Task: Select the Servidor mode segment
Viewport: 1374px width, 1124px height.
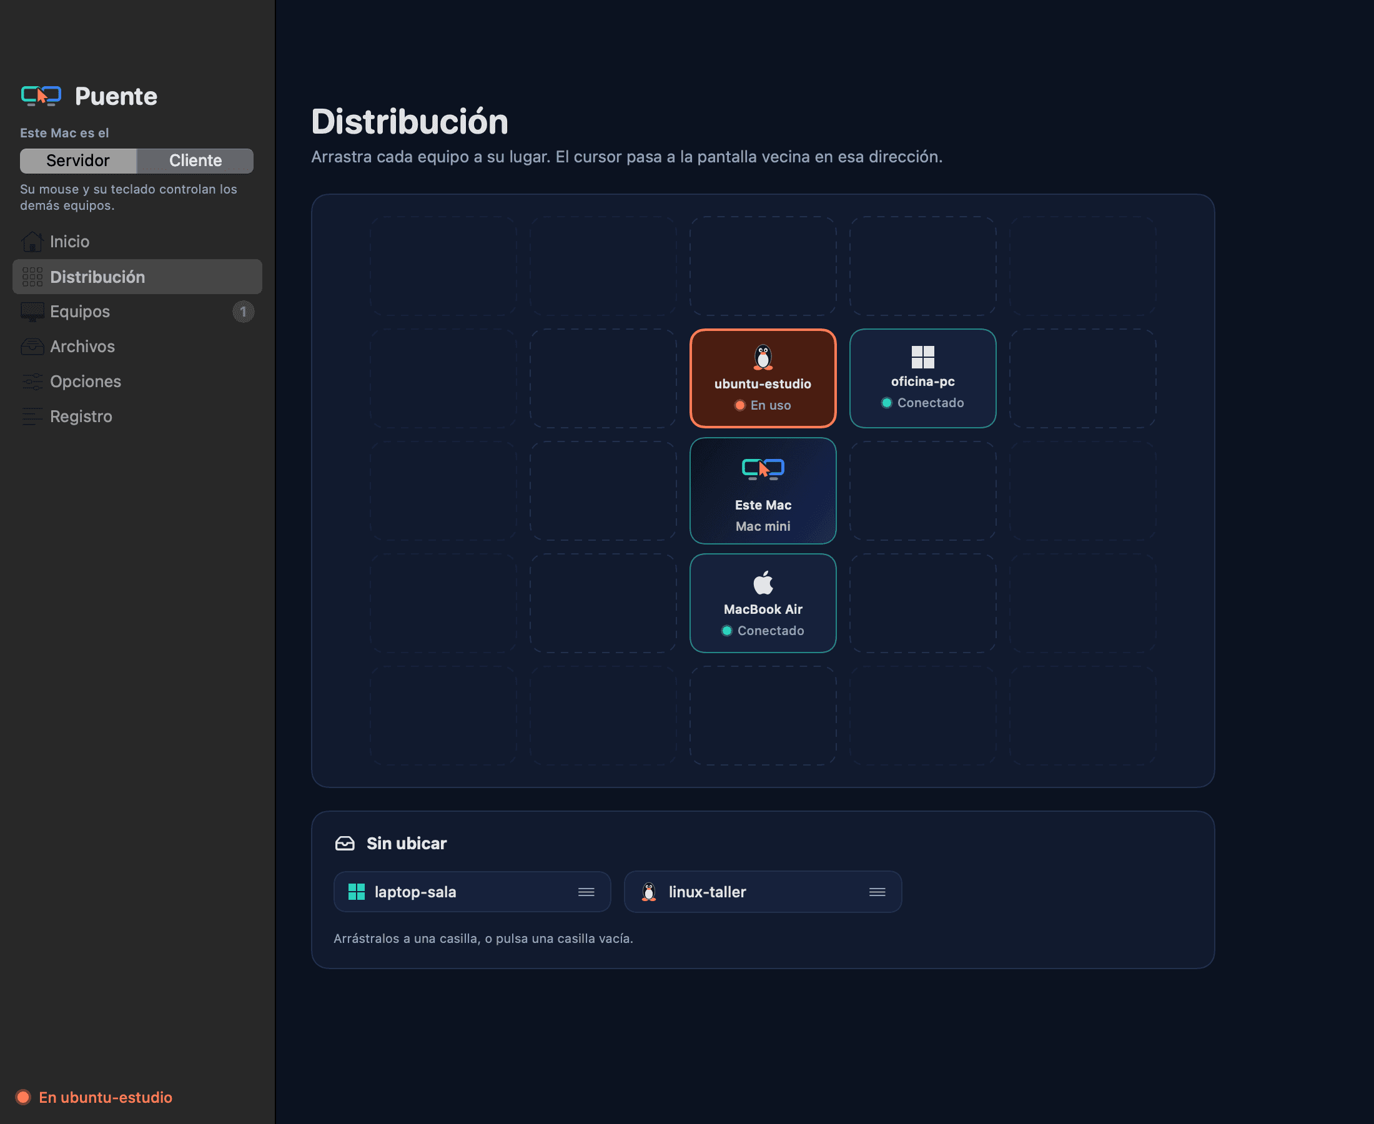Action: (x=78, y=160)
